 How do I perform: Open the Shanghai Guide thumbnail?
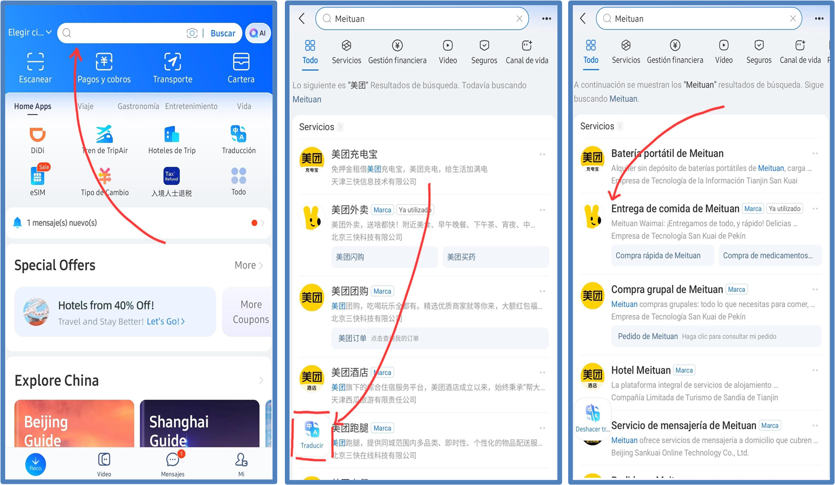200,424
